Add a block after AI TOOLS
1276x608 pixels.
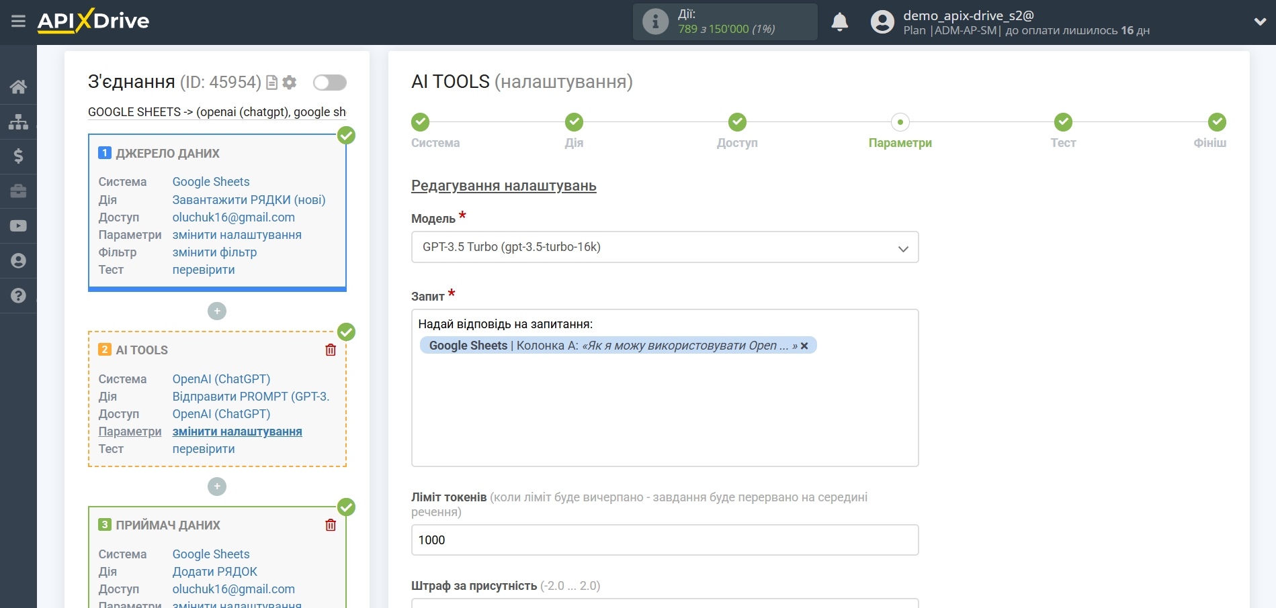pyautogui.click(x=217, y=487)
